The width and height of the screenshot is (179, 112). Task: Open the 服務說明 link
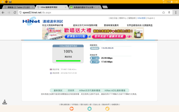coord(132,18)
